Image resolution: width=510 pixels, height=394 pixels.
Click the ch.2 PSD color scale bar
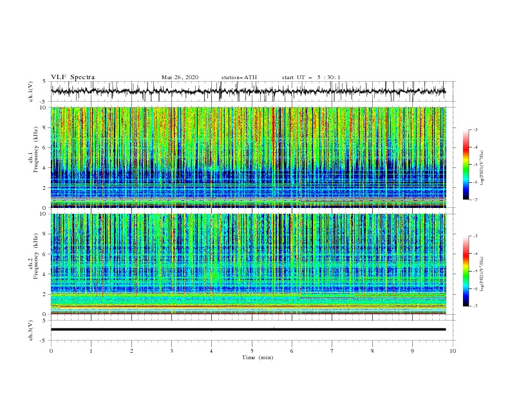466,271
